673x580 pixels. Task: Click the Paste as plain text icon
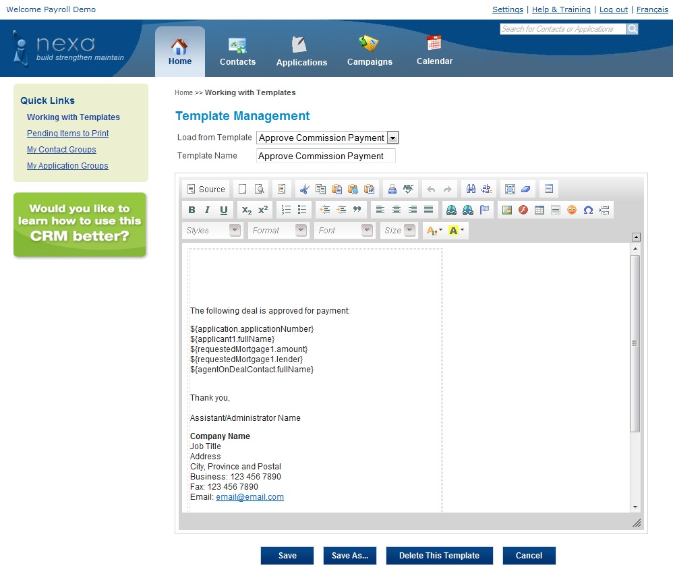[x=353, y=189]
